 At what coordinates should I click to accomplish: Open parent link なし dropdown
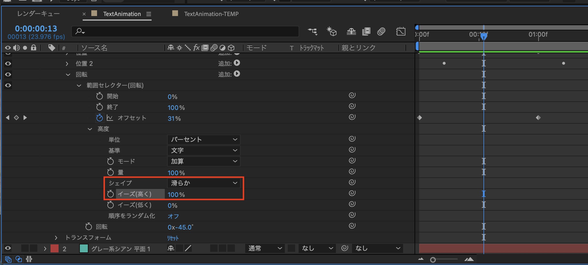click(377, 248)
